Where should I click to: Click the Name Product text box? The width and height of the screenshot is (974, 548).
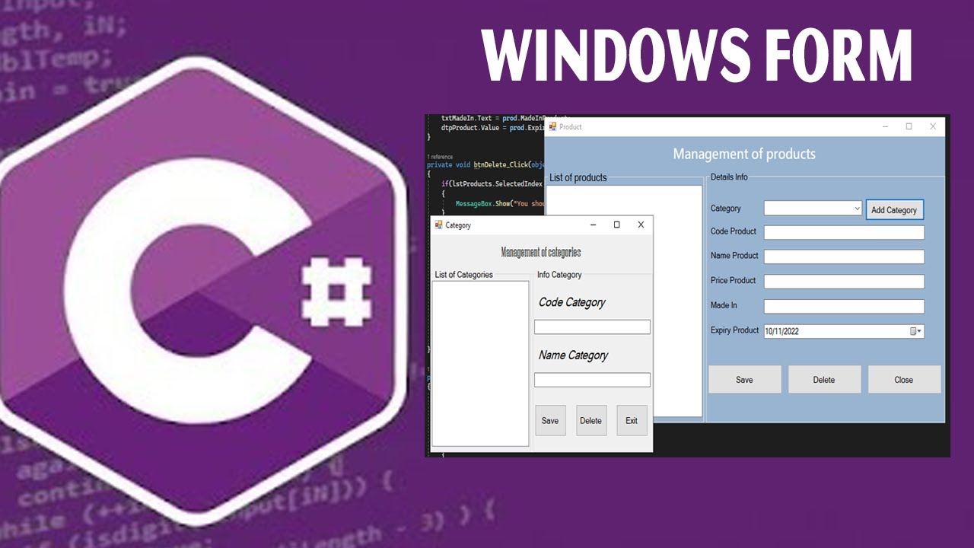click(844, 256)
